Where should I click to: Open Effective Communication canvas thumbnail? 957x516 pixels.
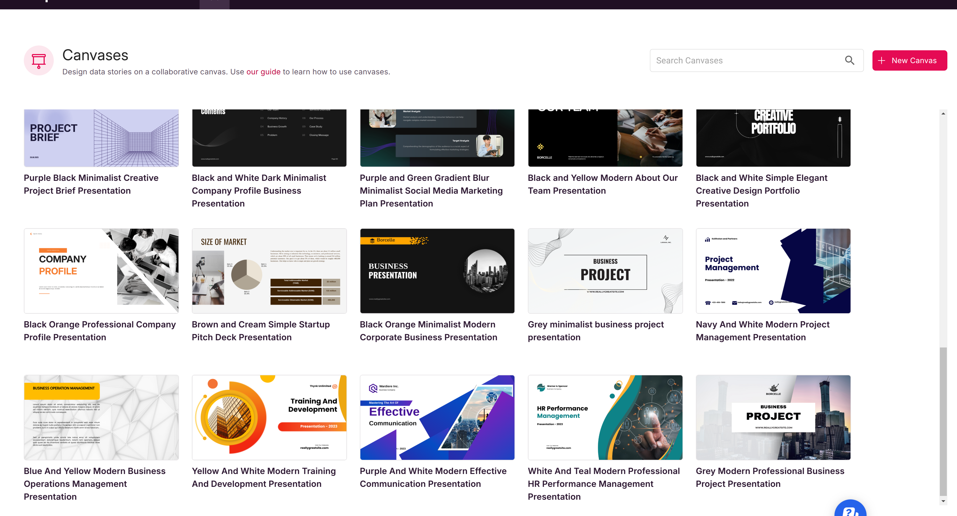click(x=437, y=417)
